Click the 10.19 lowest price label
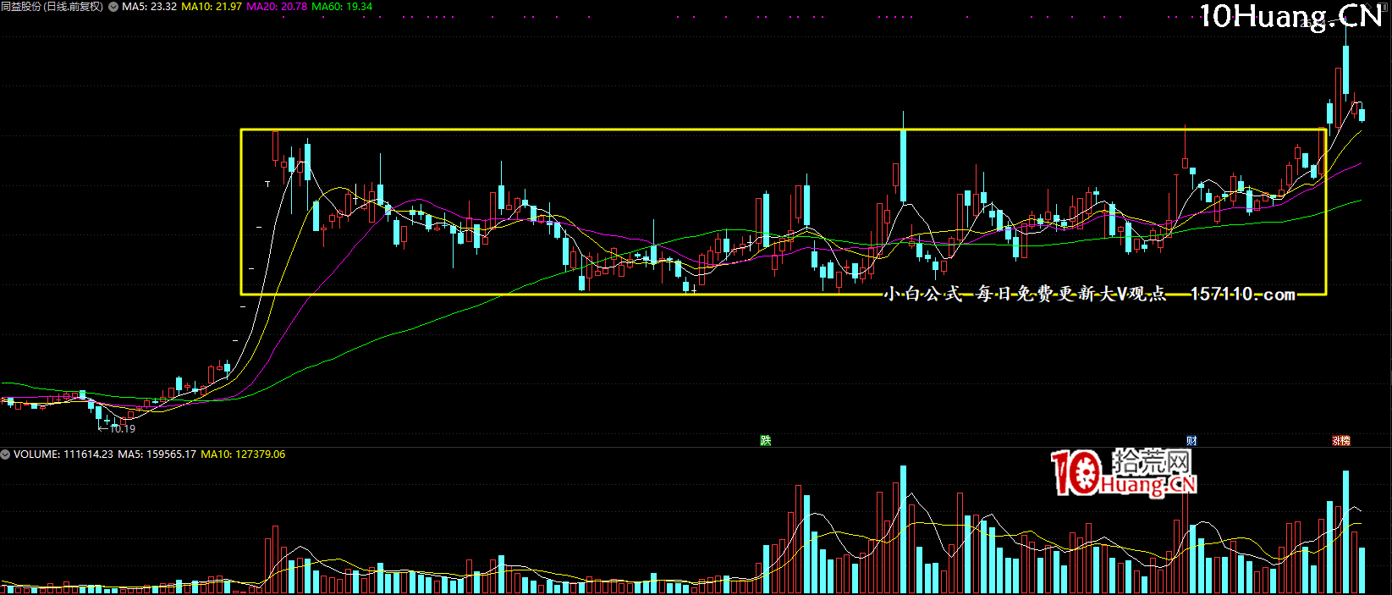The height and width of the screenshot is (595, 1392). click(x=123, y=429)
